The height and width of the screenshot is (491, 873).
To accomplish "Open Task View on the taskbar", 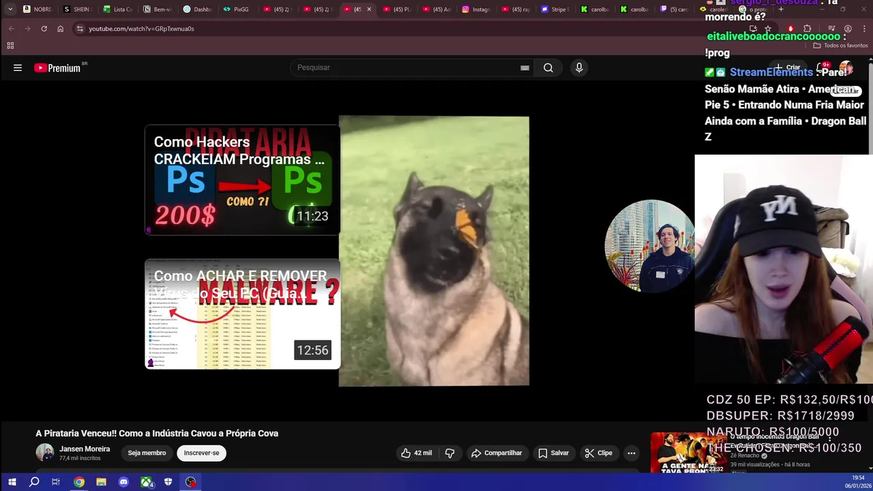I will (x=56, y=482).
